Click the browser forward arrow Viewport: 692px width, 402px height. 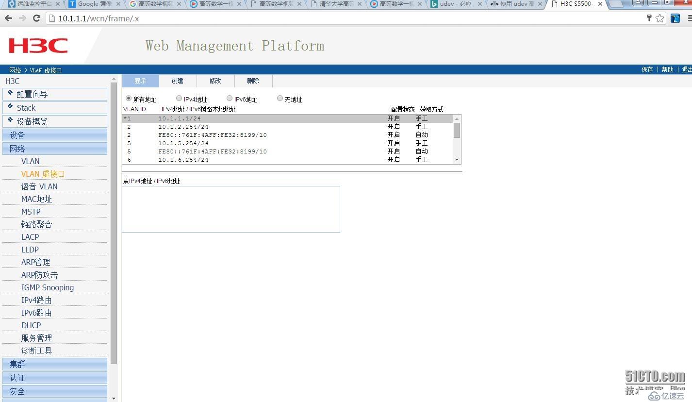point(22,18)
